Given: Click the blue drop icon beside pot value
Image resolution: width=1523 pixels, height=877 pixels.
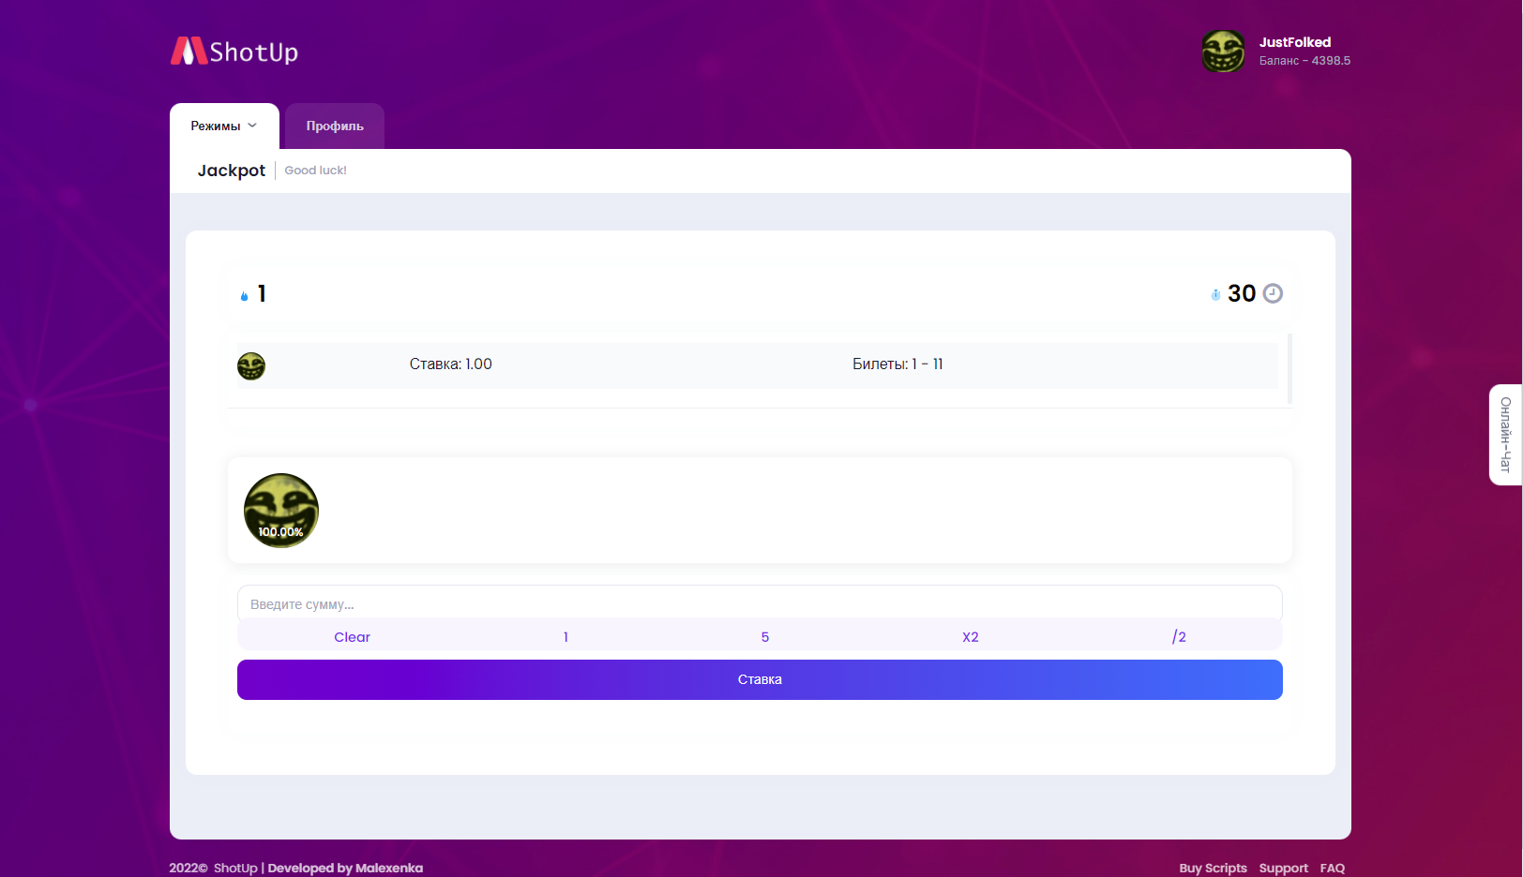Looking at the screenshot, I should click(245, 295).
